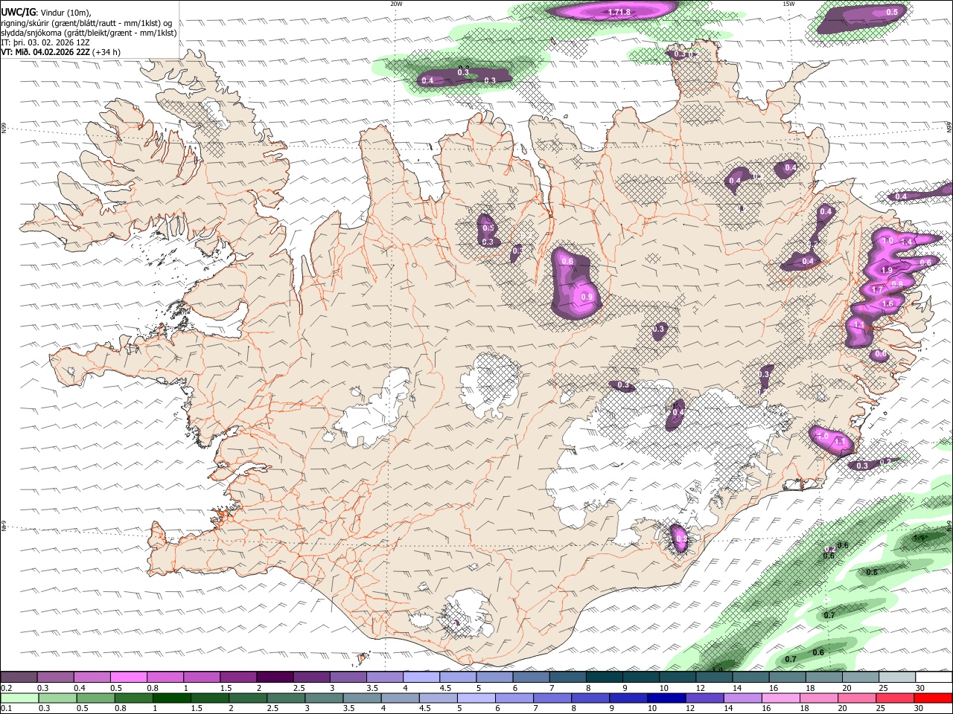Click the bright pink 0.5–0.8 snow legend swatch
953x714 pixels.
(128, 678)
